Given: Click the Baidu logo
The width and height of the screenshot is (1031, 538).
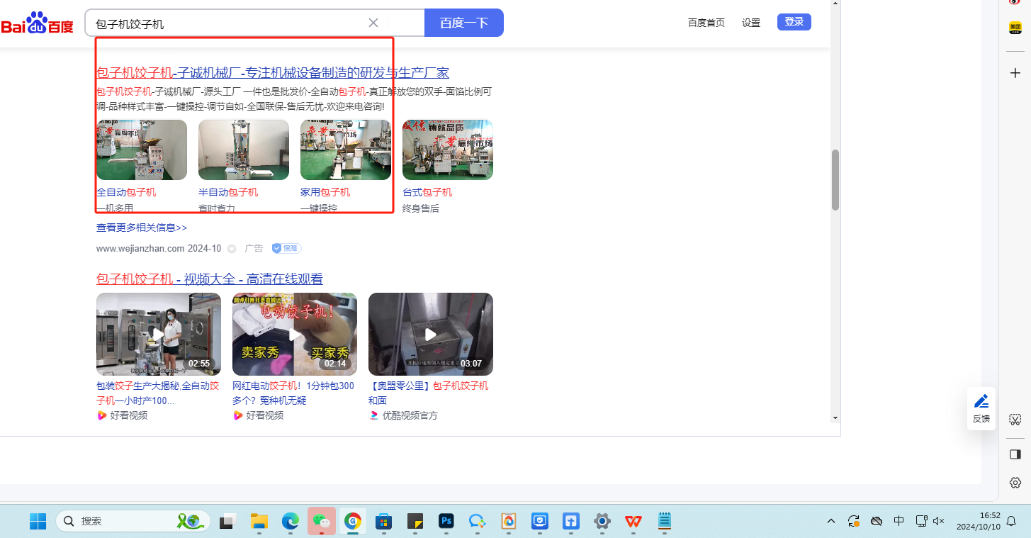Looking at the screenshot, I should tap(37, 23).
